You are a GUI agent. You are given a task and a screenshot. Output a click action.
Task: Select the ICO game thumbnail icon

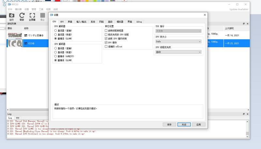pos(15,43)
